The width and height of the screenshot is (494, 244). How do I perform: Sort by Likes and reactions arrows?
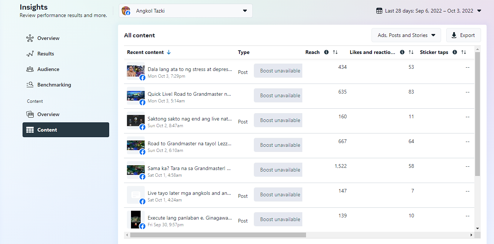(411, 52)
